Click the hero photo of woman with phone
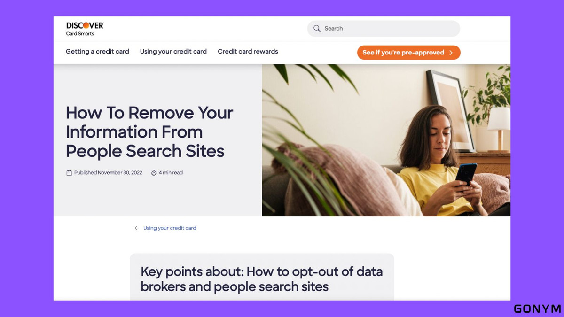This screenshot has height=317, width=564. (386, 140)
